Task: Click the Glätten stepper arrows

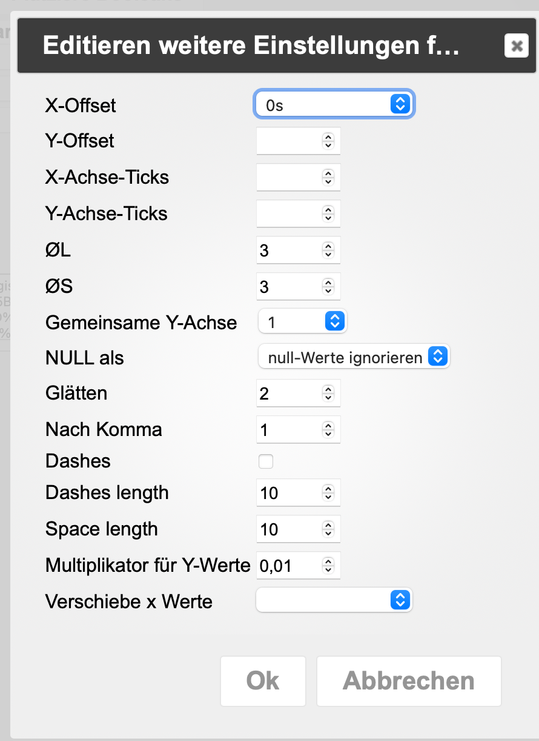Action: click(x=328, y=394)
